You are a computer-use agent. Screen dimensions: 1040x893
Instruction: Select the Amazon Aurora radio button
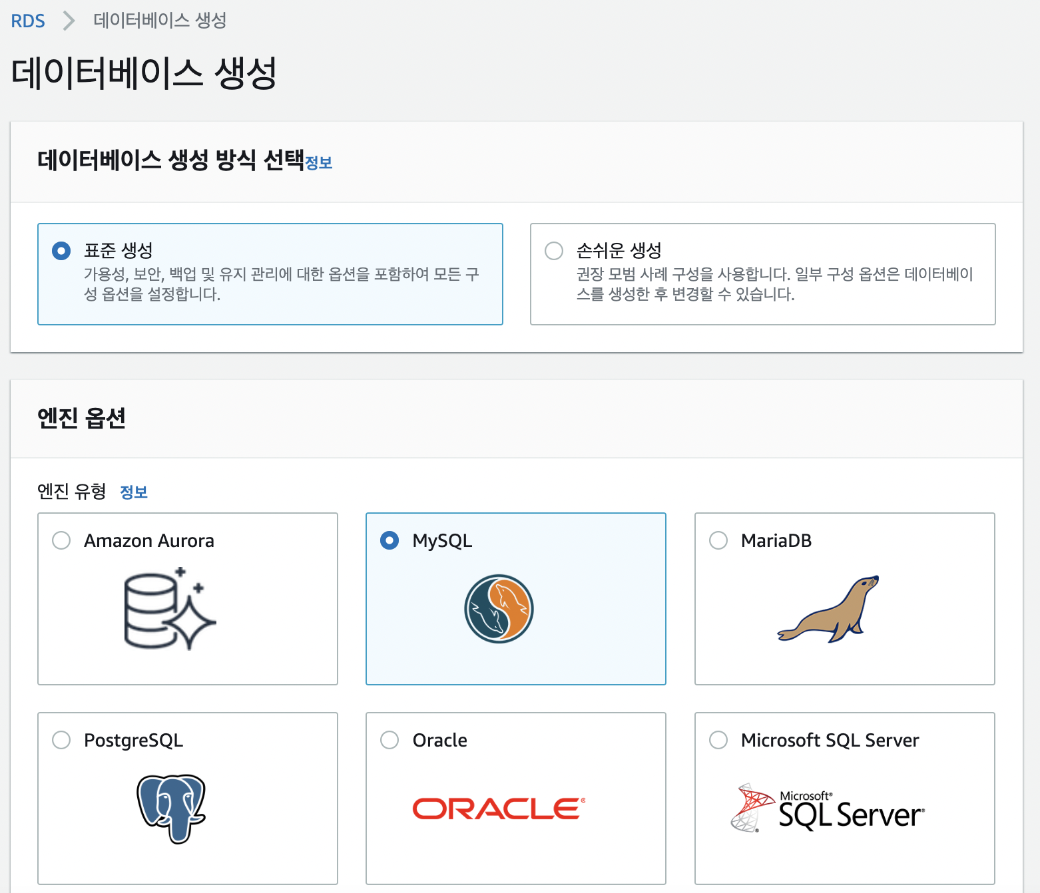[x=61, y=540]
